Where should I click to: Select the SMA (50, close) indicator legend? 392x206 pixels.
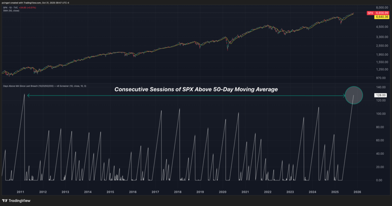pos(11,11)
